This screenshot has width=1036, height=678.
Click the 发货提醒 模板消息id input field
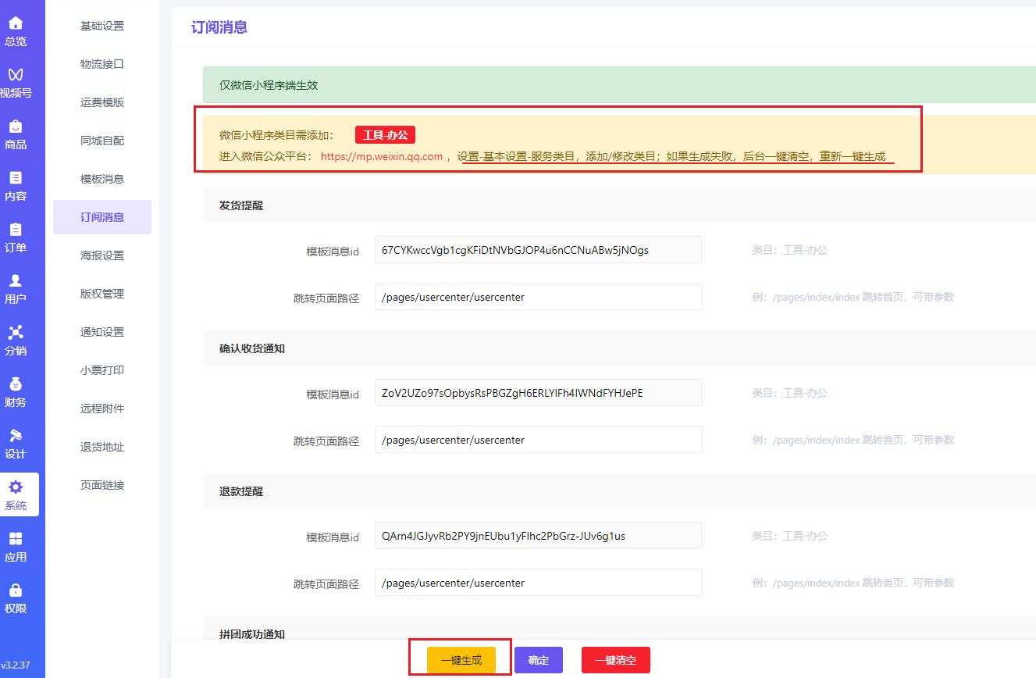coord(538,249)
